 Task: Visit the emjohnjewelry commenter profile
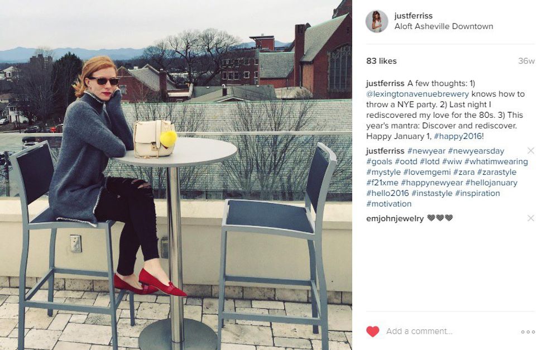coord(395,218)
